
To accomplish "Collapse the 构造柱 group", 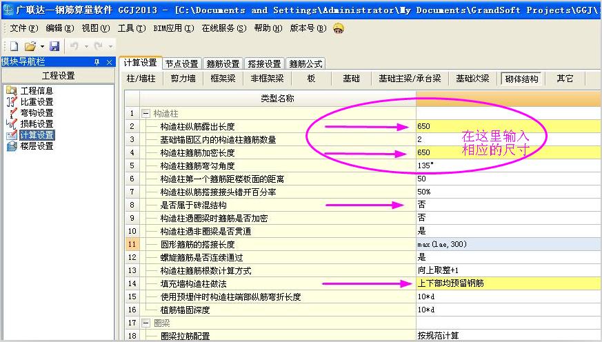I will pos(146,114).
